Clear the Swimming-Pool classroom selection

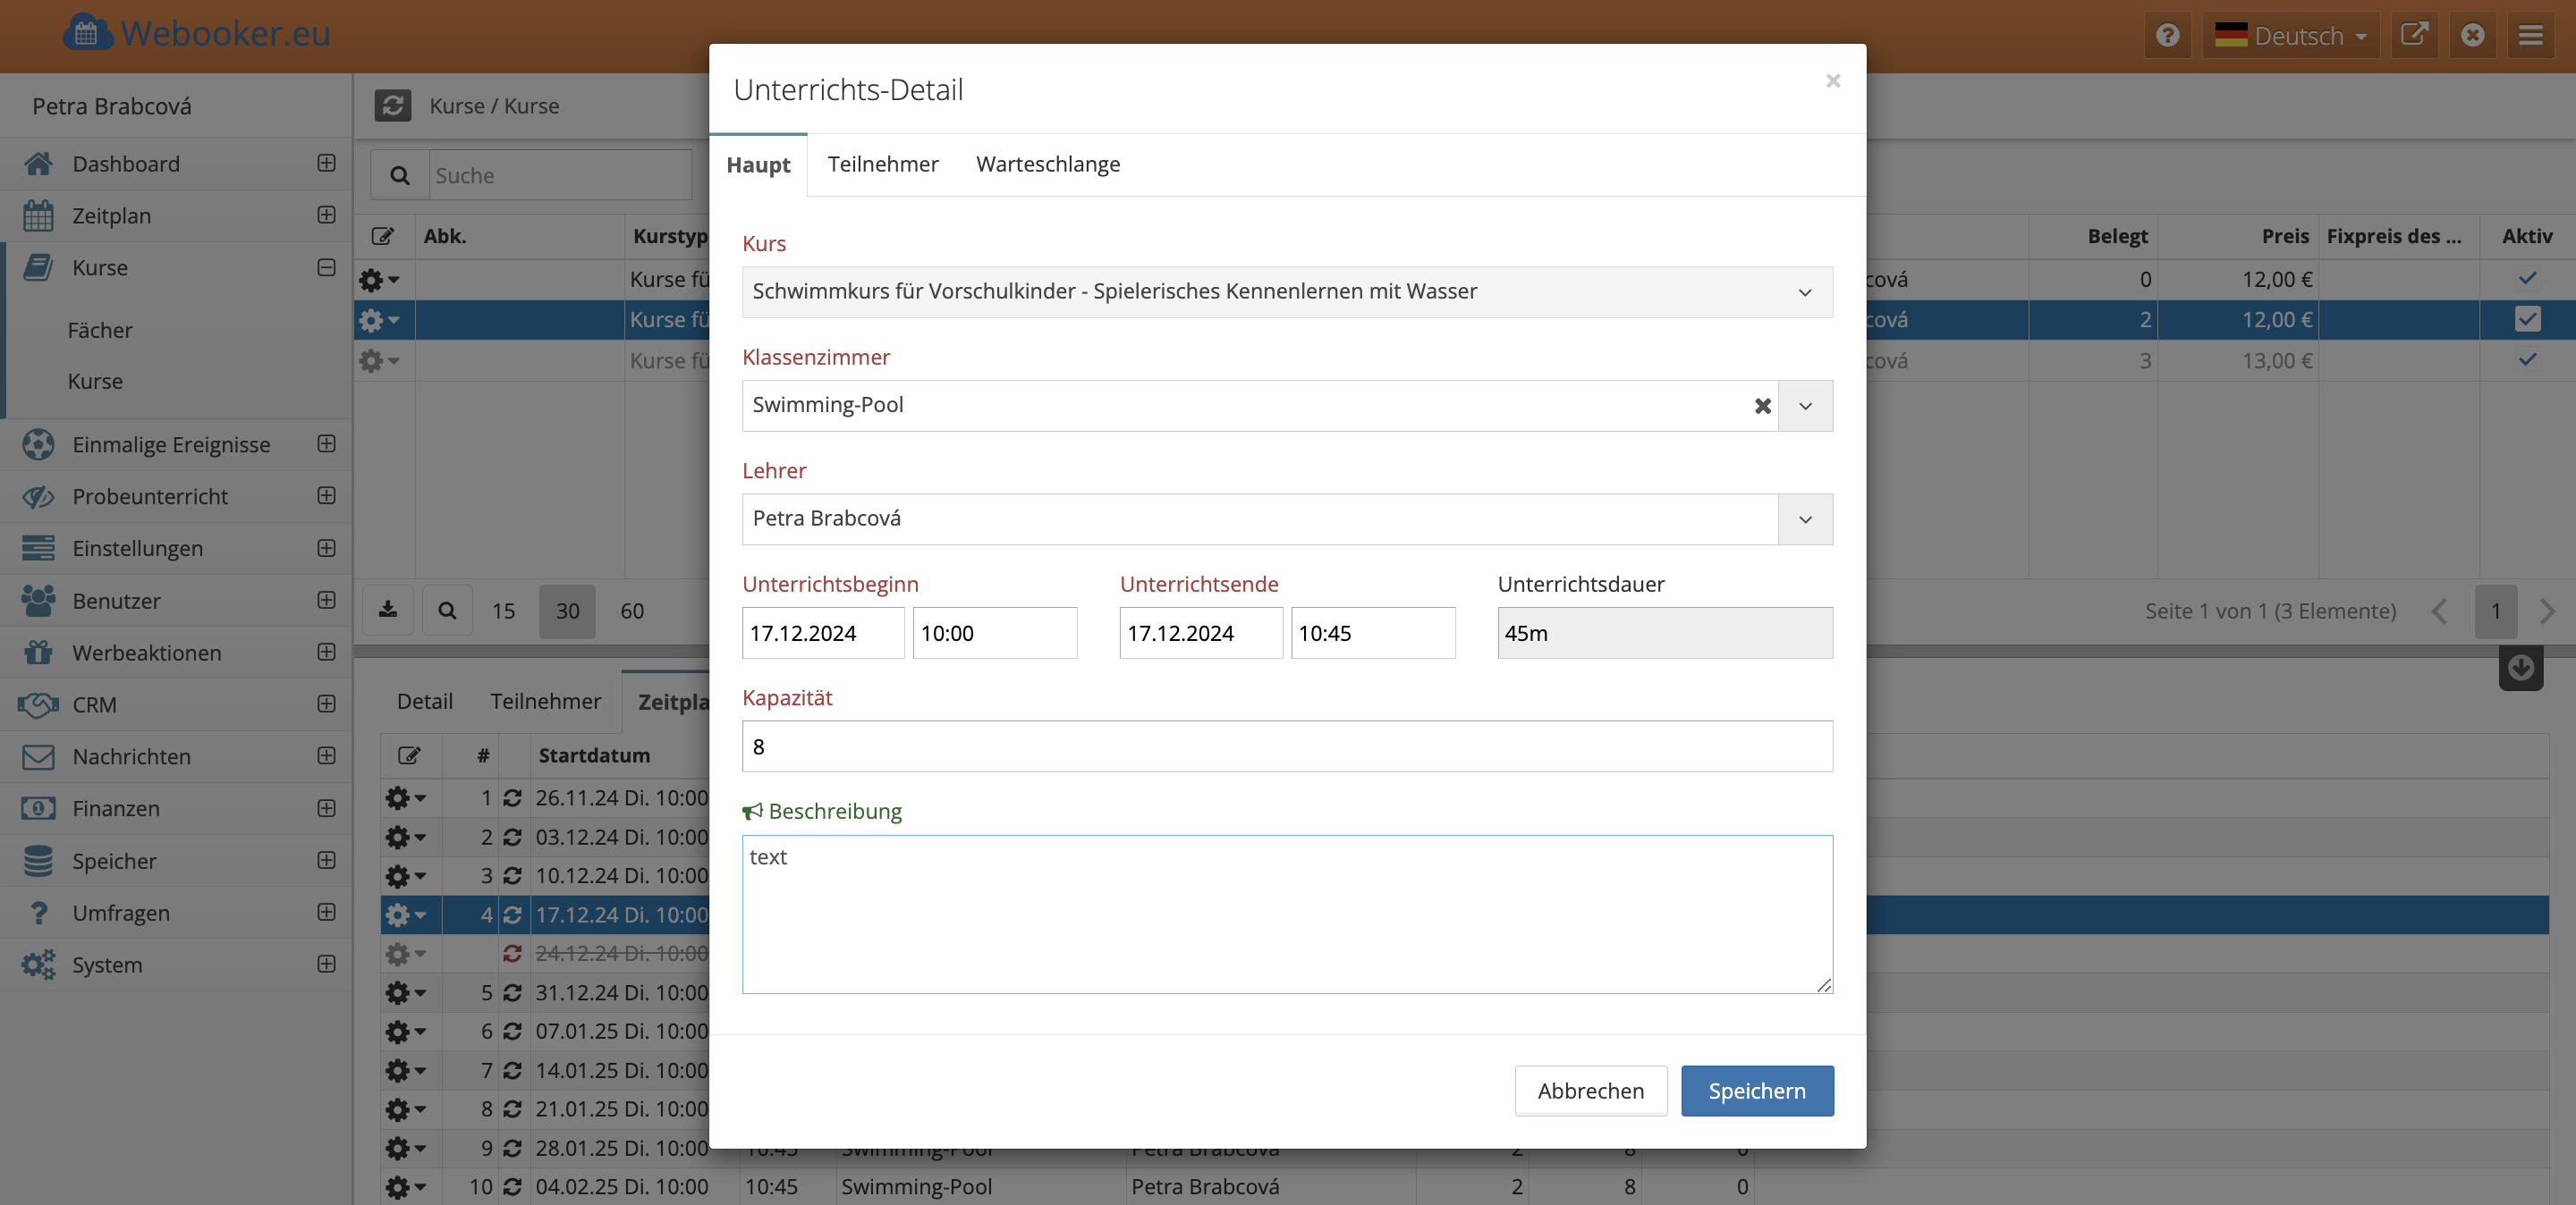point(1762,406)
